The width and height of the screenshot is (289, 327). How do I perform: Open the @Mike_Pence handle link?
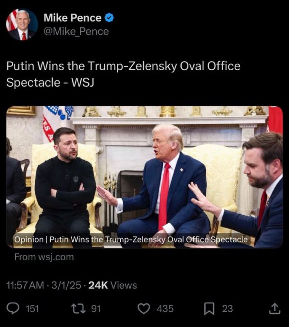(x=76, y=31)
